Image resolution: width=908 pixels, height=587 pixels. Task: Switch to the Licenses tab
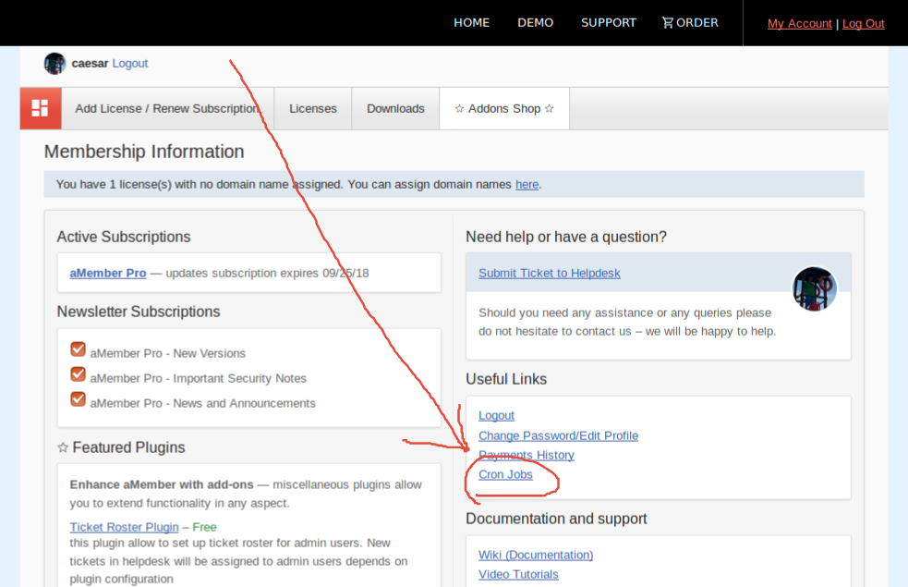(313, 108)
